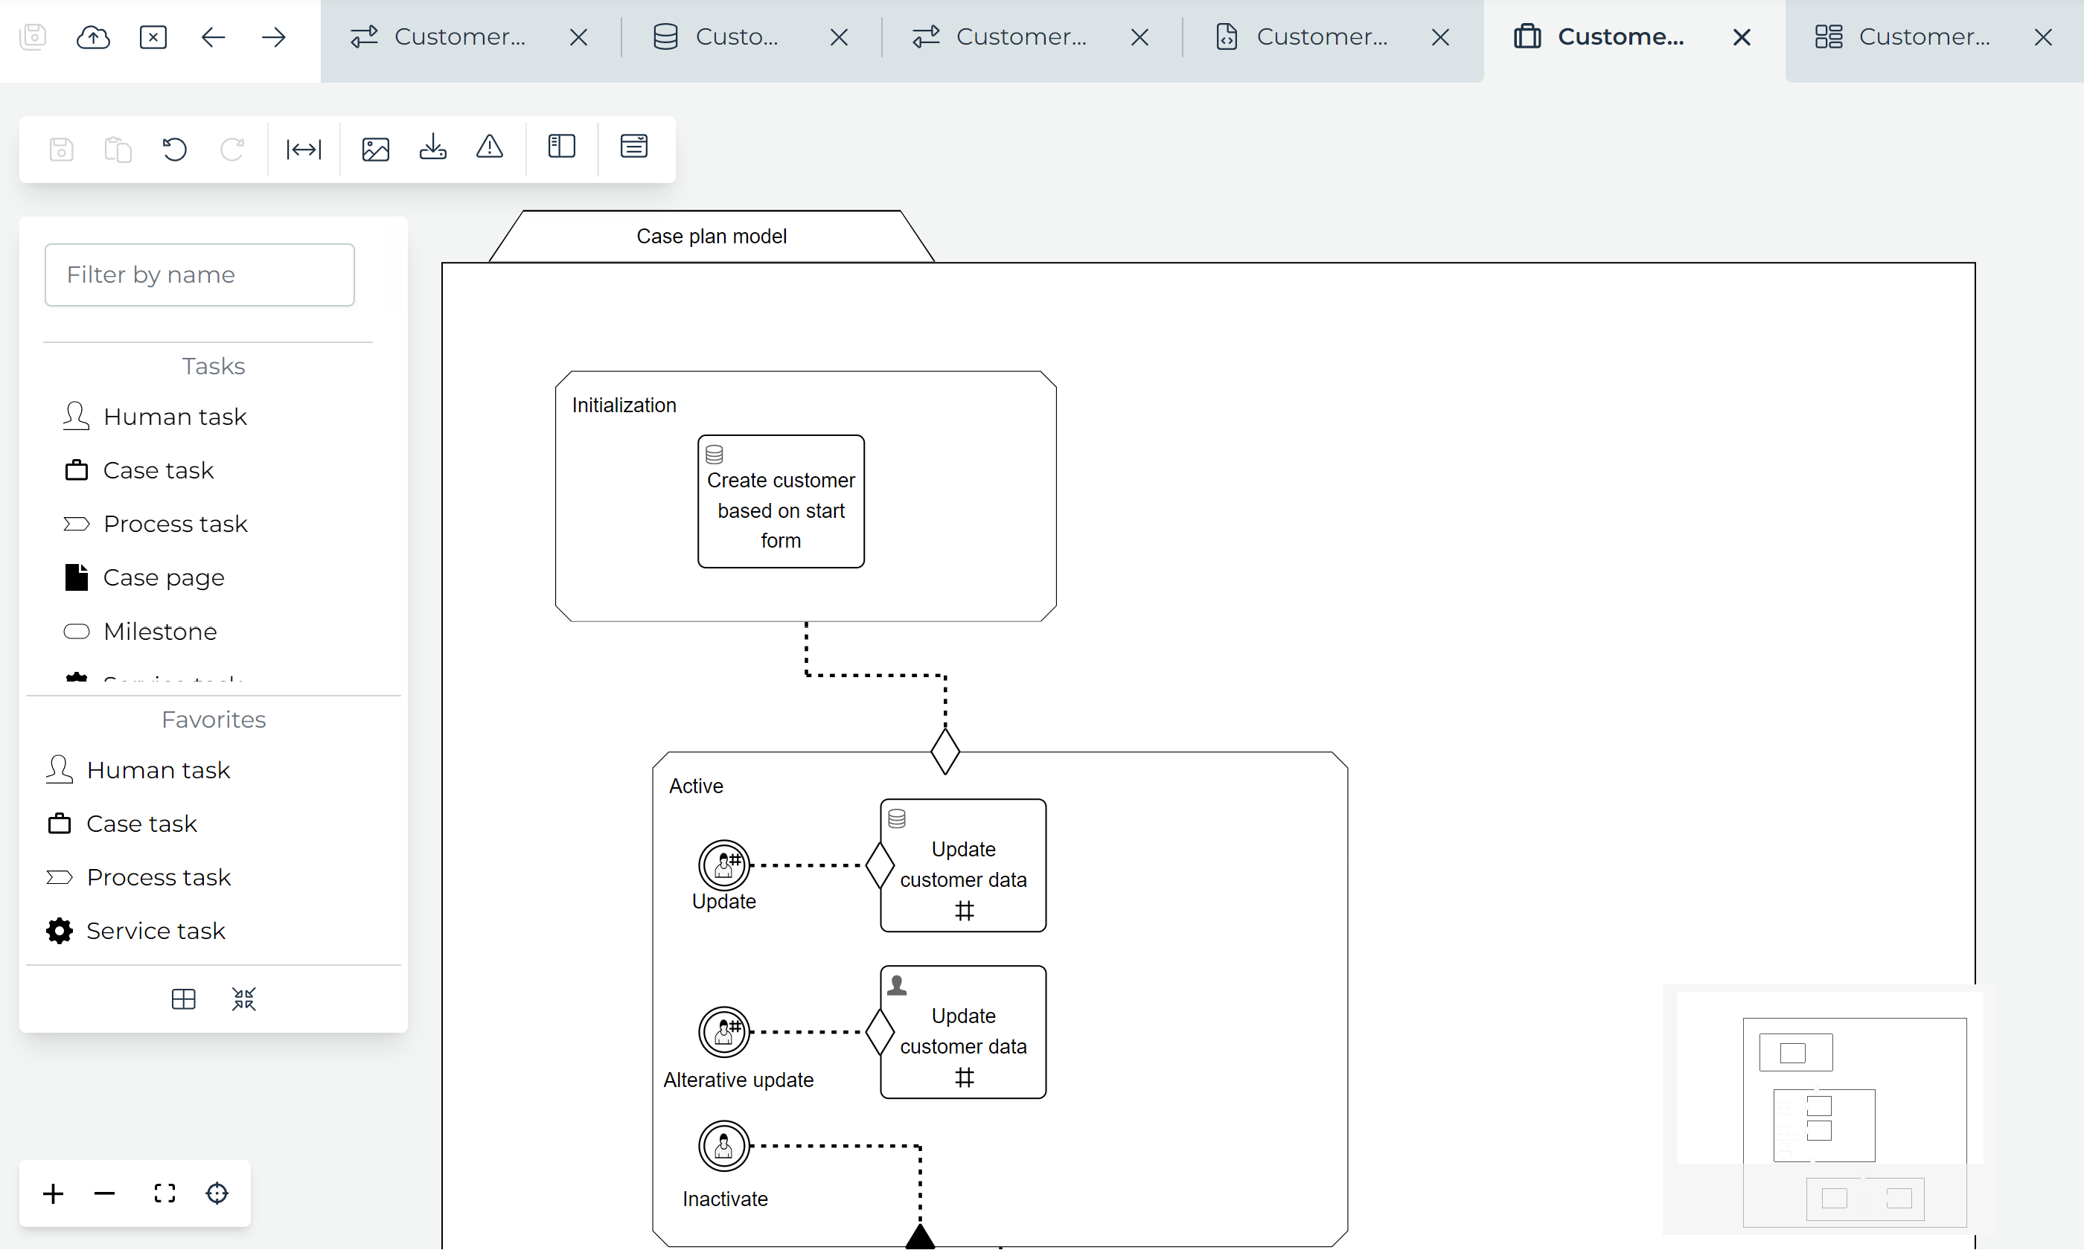The width and height of the screenshot is (2084, 1250).
Task: Zoom in on the canvas
Action: point(53,1193)
